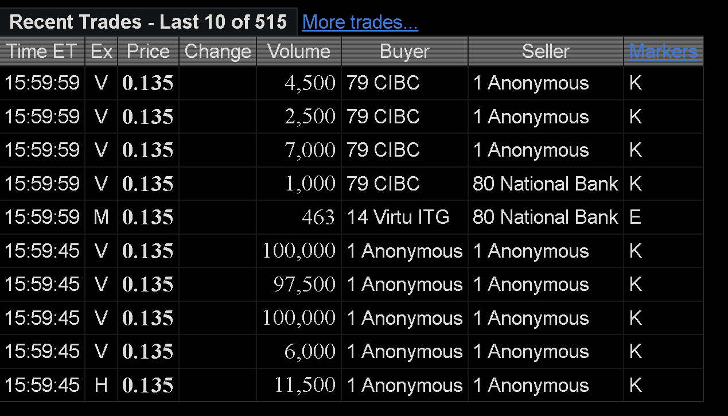Screen dimensions: 728x416
Task: Click the Buyer column header
Action: coord(404,52)
